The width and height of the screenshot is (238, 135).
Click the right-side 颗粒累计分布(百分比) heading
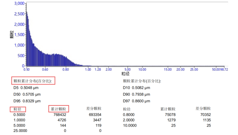coord(142,81)
